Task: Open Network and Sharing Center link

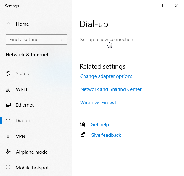Action: (x=111, y=89)
